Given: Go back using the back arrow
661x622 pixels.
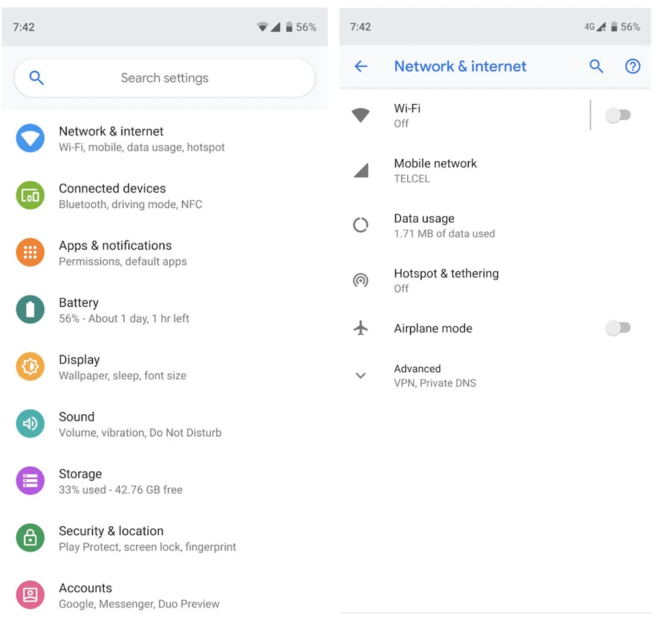Looking at the screenshot, I should pos(361,66).
